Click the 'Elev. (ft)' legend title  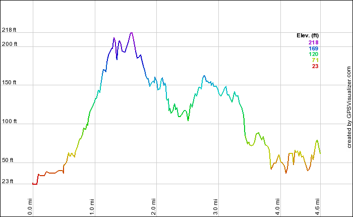click(308, 36)
